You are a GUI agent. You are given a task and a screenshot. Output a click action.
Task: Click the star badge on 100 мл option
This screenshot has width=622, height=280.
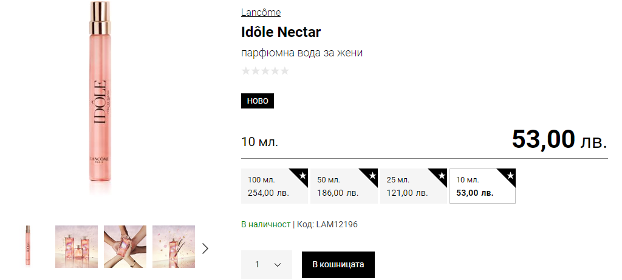pyautogui.click(x=302, y=175)
